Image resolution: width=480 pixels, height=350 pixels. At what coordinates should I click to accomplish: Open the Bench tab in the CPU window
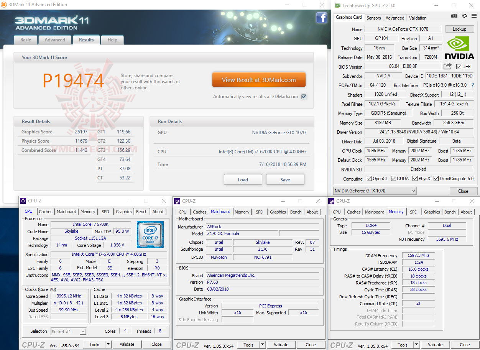[x=142, y=212]
